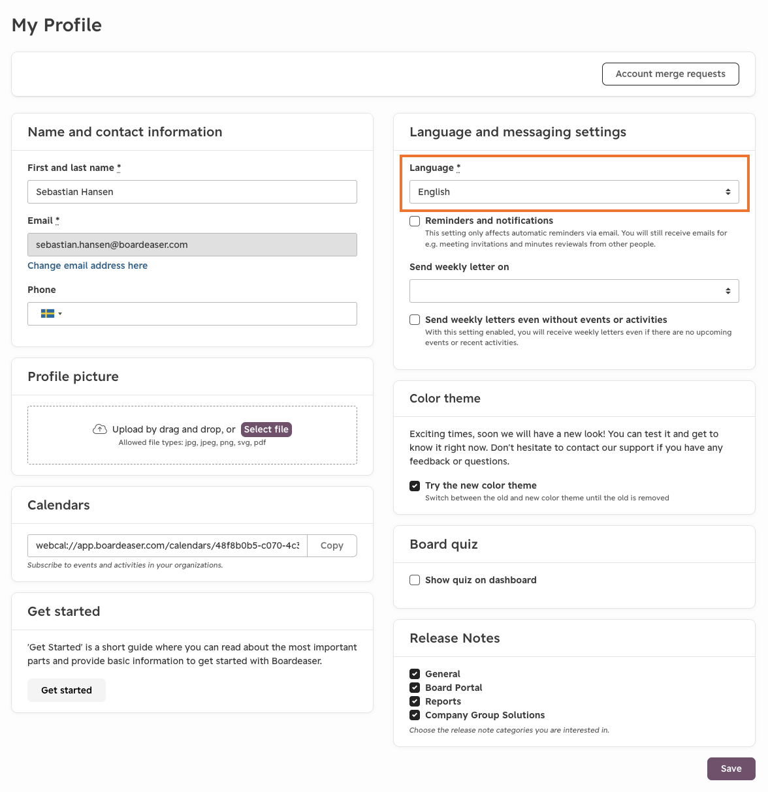Click the First and last name field
This screenshot has height=792, width=768.
pos(192,192)
